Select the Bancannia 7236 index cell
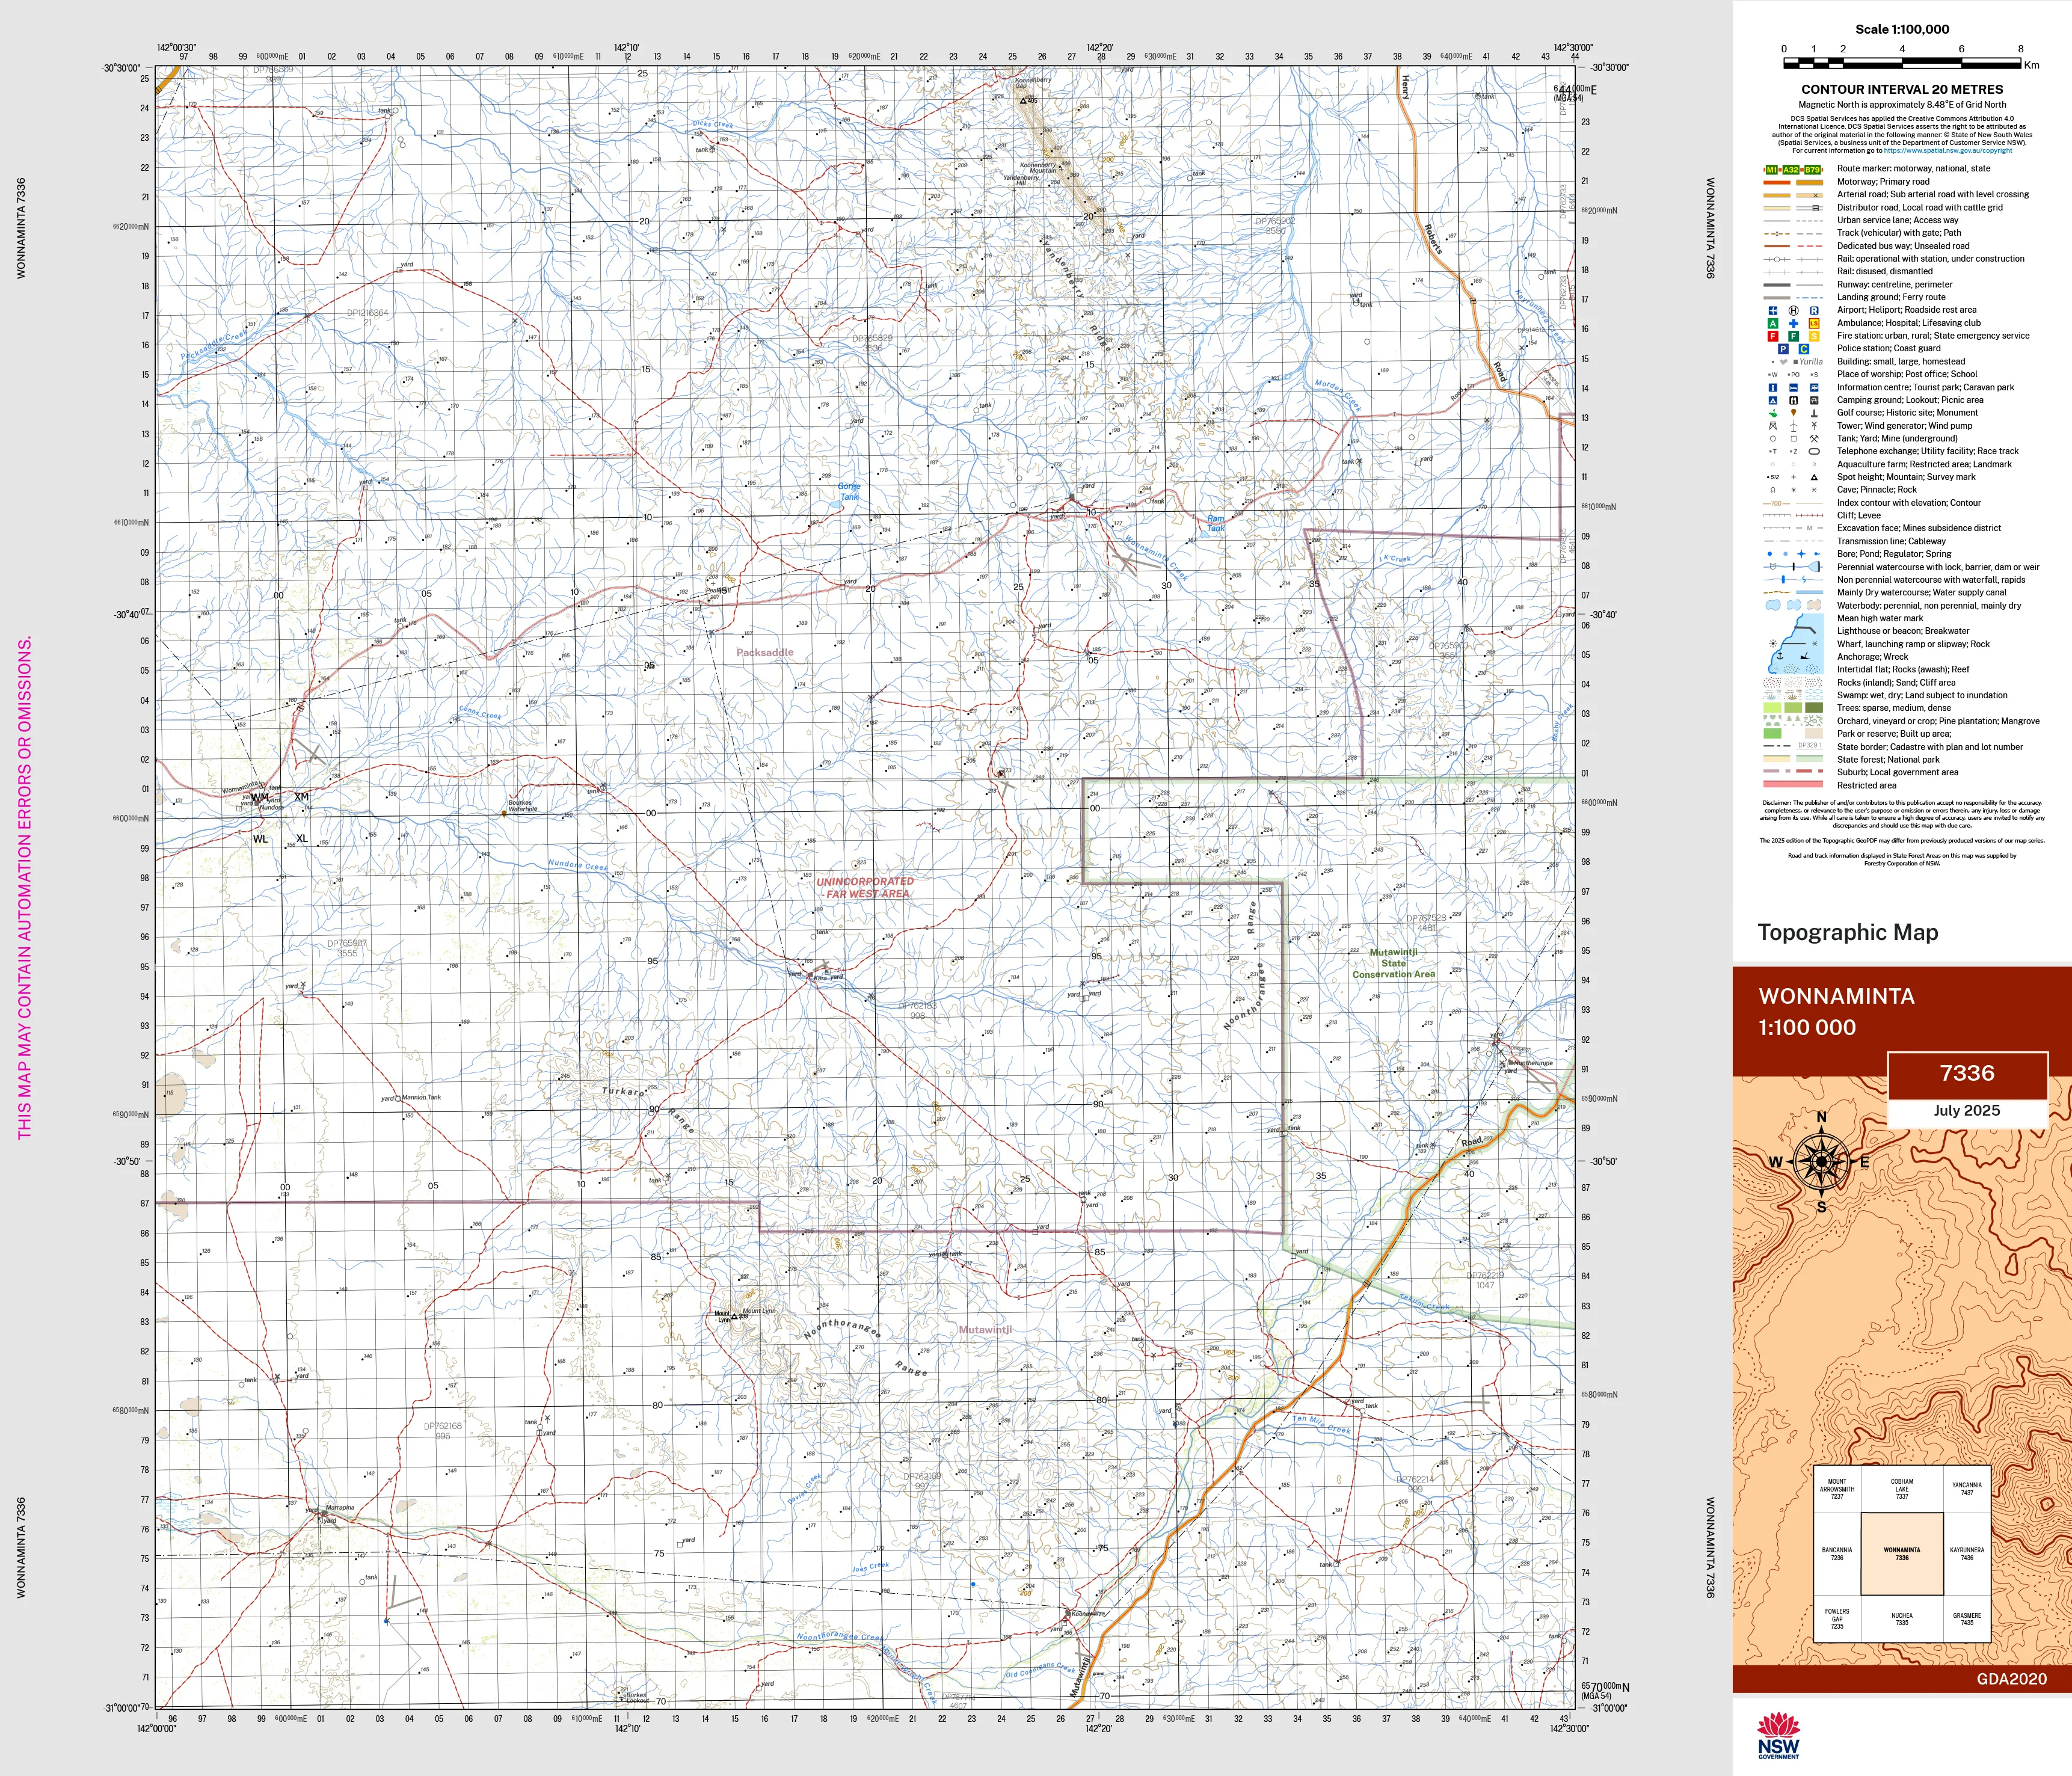 1837,1554
